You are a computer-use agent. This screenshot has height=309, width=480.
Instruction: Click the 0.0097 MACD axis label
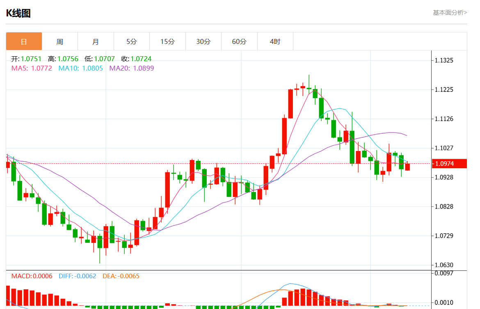pyautogui.click(x=444, y=273)
